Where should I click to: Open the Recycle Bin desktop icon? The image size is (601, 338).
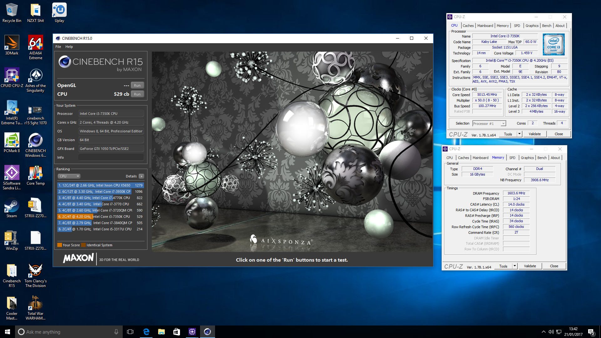pyautogui.click(x=12, y=13)
